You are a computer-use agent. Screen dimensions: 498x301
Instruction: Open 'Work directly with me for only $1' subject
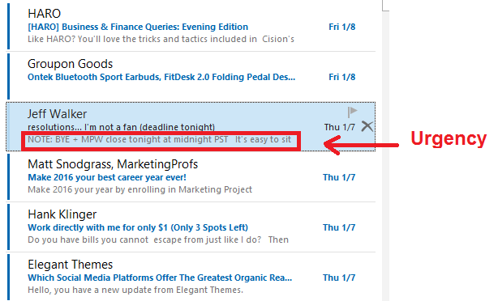pyautogui.click(x=138, y=228)
